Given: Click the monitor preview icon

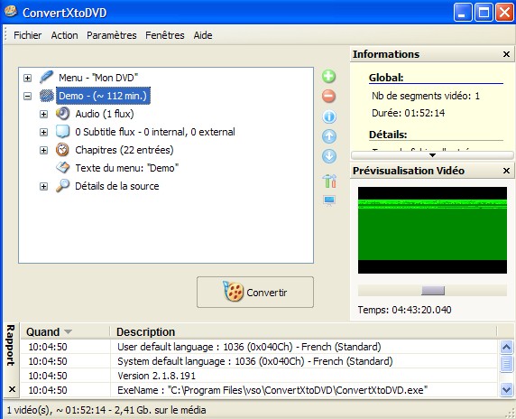Looking at the screenshot, I should (x=329, y=200).
